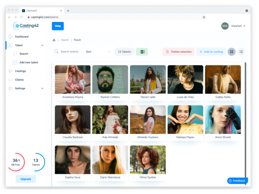
Task: Select the Claudia Barbose checkbox
Action: [58, 137]
